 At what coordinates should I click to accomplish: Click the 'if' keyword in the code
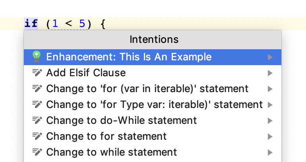(x=31, y=24)
